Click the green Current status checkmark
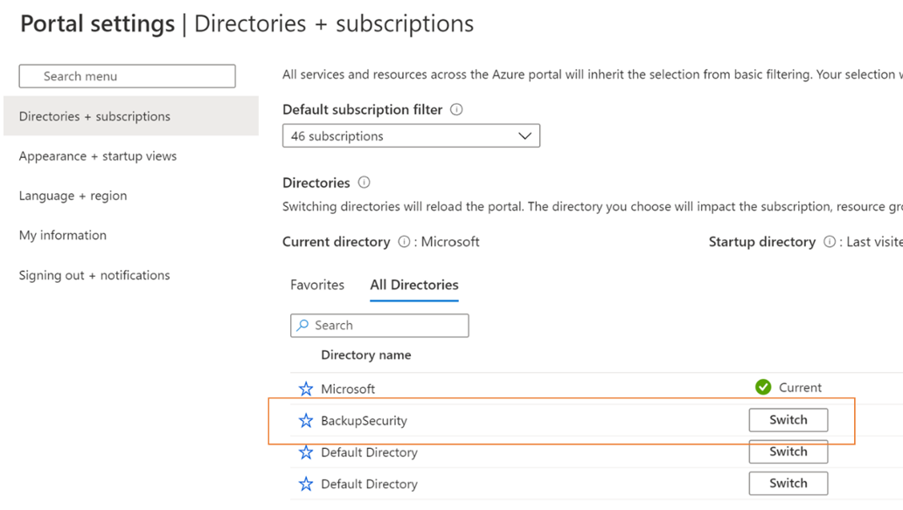The width and height of the screenshot is (903, 510). (x=763, y=387)
